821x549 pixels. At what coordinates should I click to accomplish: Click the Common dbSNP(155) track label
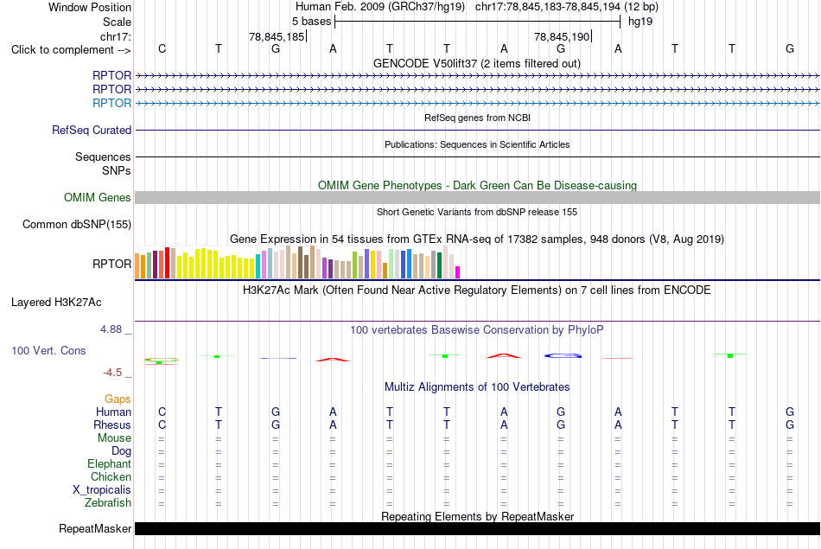tap(76, 224)
